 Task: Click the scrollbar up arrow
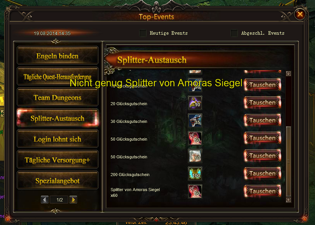click(x=288, y=74)
